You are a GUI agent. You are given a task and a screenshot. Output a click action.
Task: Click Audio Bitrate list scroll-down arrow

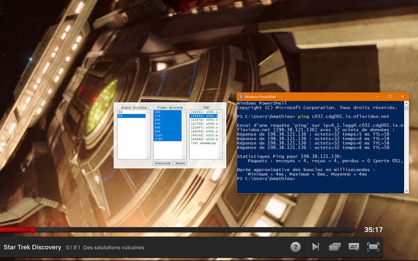[x=148, y=157]
